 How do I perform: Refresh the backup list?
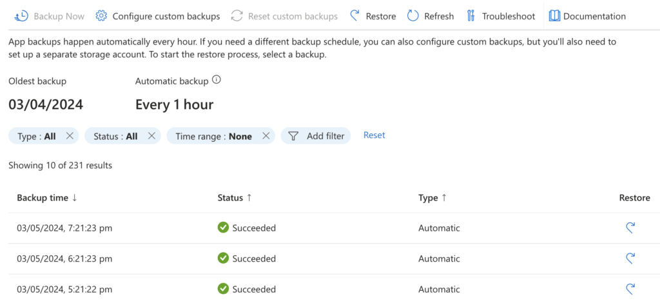[431, 15]
